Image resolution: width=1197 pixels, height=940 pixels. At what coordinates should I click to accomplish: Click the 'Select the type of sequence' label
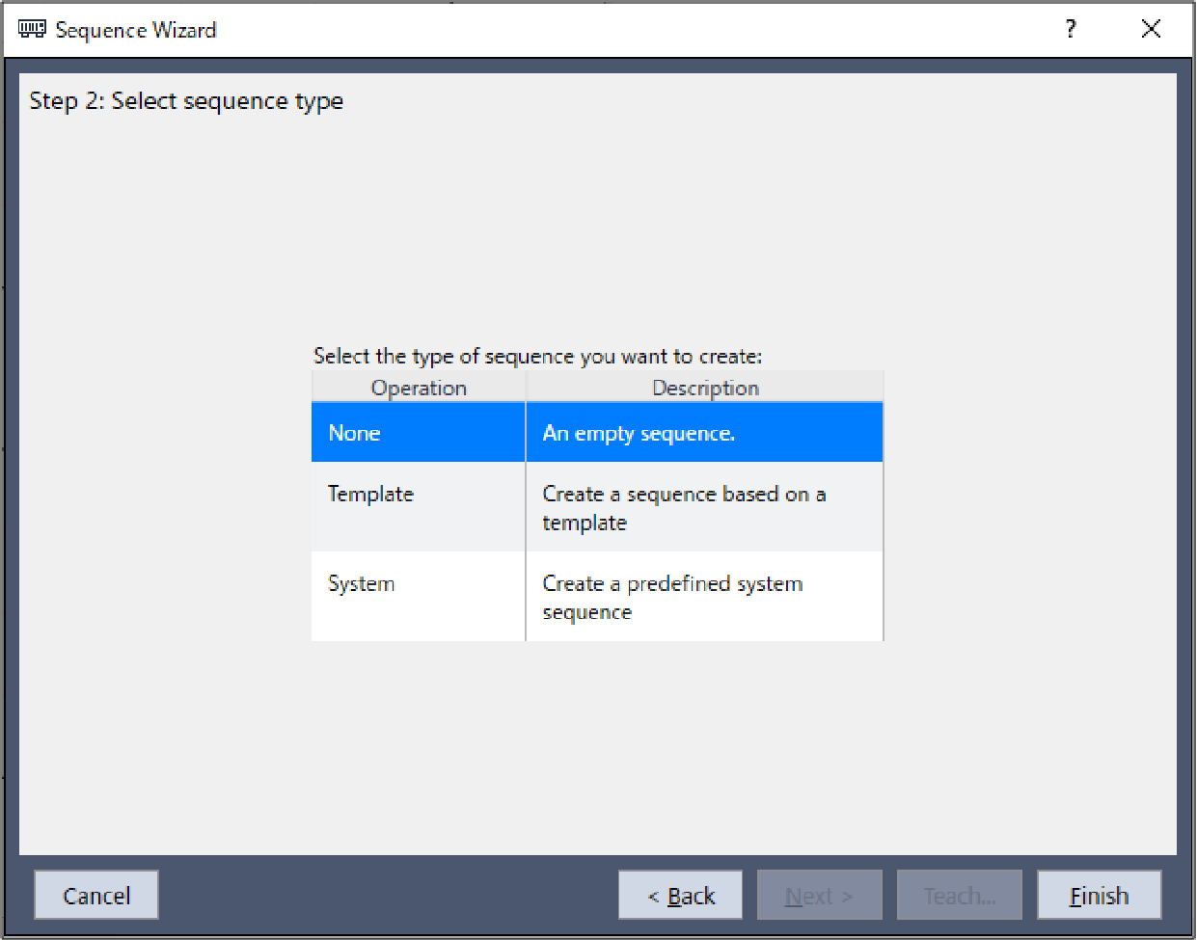(537, 357)
